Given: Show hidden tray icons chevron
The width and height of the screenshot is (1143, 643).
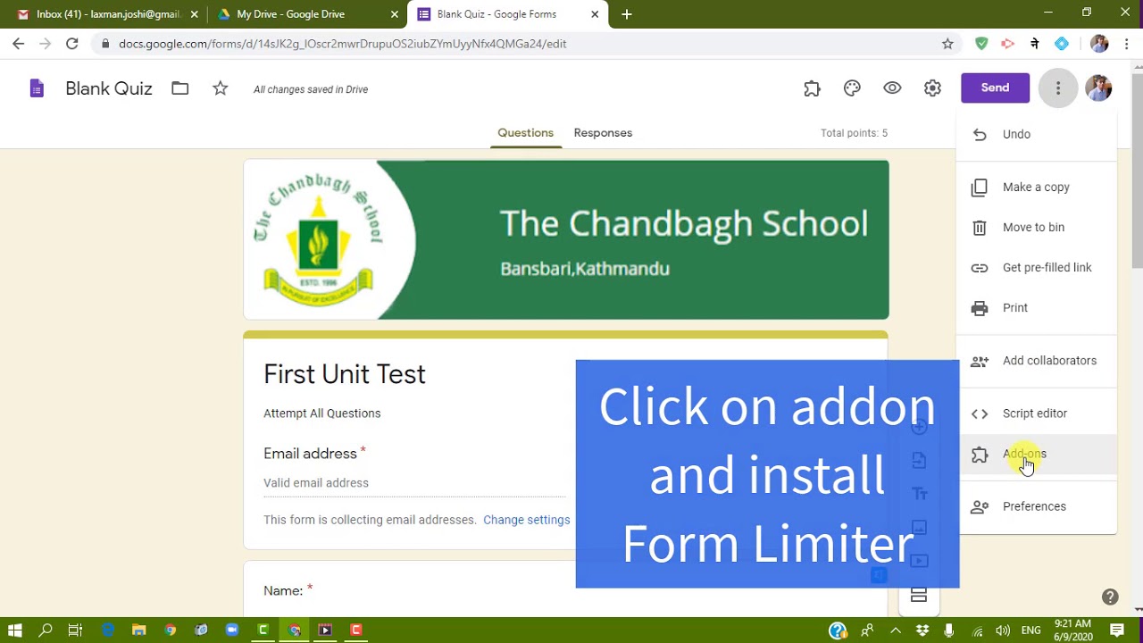Looking at the screenshot, I should (896, 630).
